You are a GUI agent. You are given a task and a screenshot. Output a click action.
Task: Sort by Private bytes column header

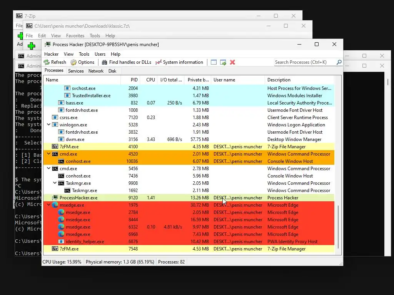coord(198,80)
